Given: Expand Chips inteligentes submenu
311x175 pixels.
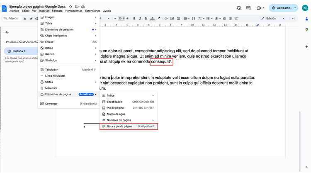Looking at the screenshot, I should (x=68, y=36).
